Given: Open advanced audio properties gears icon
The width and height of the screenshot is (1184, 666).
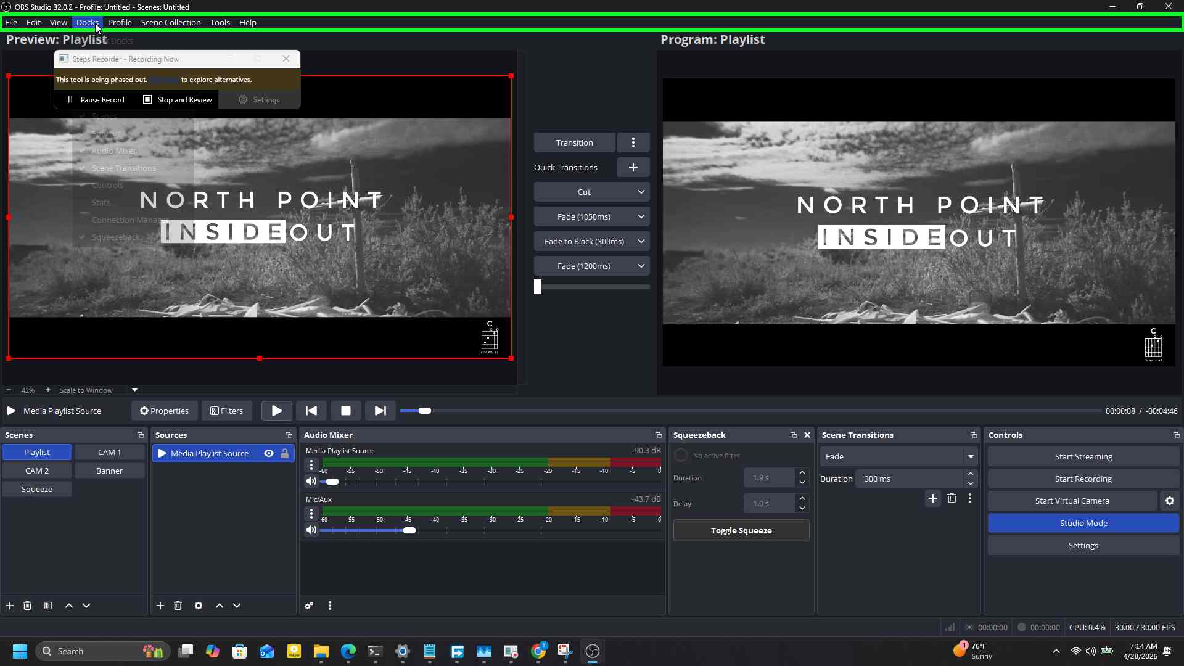Looking at the screenshot, I should pos(309,606).
